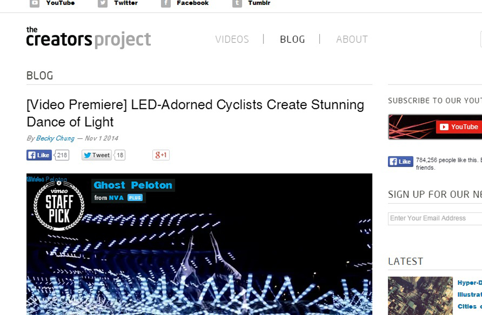
Task: Open the Tumblr social icon
Action: click(x=237, y=3)
